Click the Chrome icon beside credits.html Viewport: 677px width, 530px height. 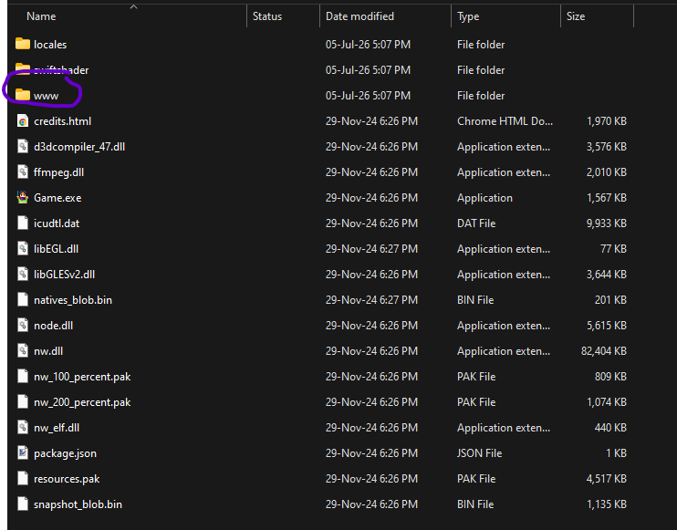(x=23, y=120)
